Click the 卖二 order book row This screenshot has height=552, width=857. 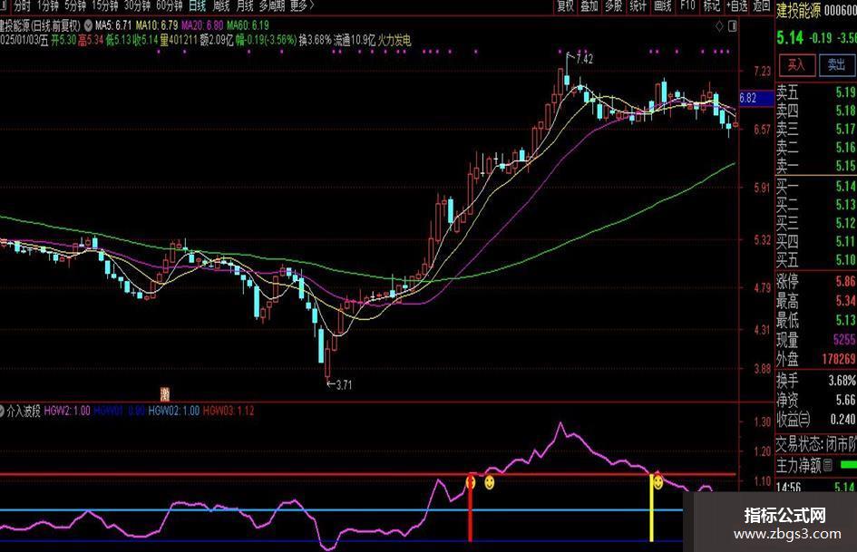pyautogui.click(x=816, y=147)
